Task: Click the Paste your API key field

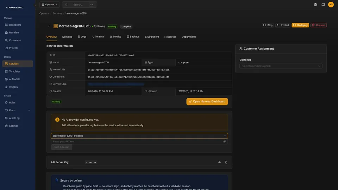Action: tap(137, 141)
